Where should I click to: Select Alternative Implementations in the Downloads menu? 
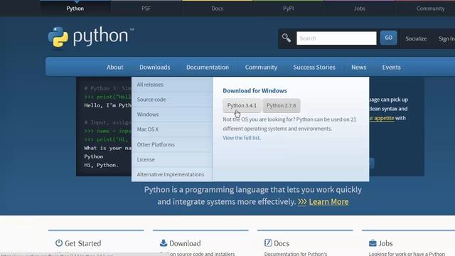[172, 174]
